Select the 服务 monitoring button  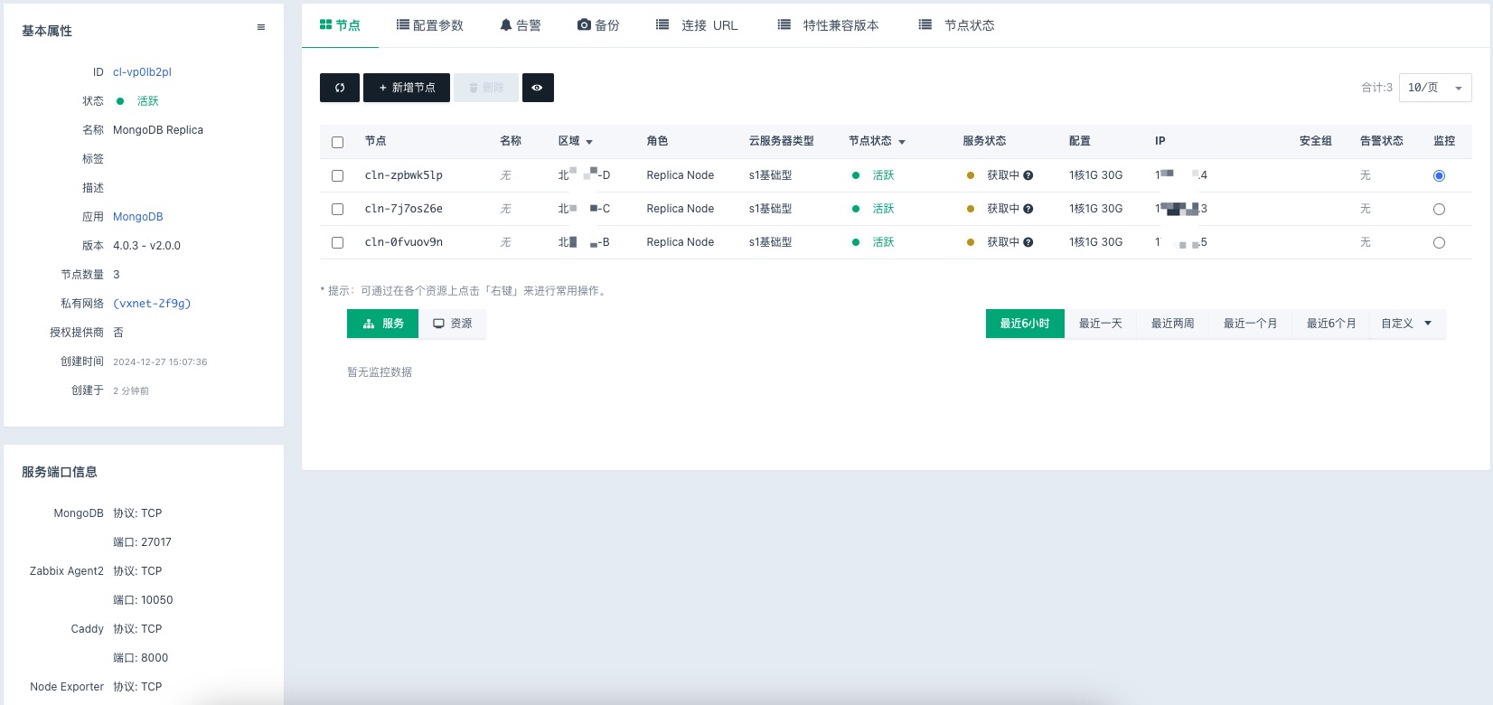click(x=383, y=324)
